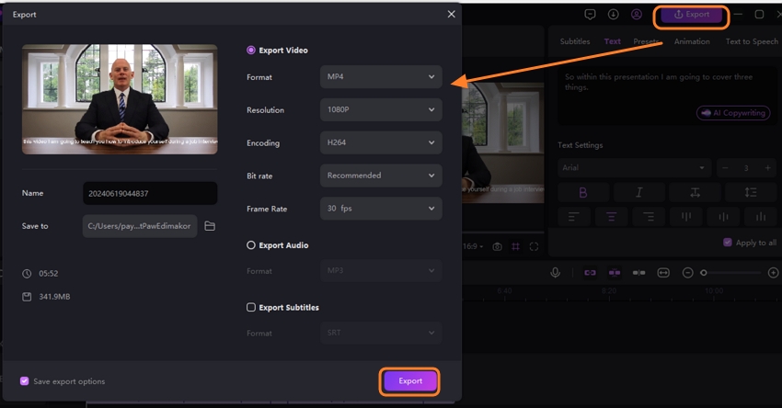Toggle the grid overlay icon
This screenshot has width=782, height=408.
[x=516, y=246]
